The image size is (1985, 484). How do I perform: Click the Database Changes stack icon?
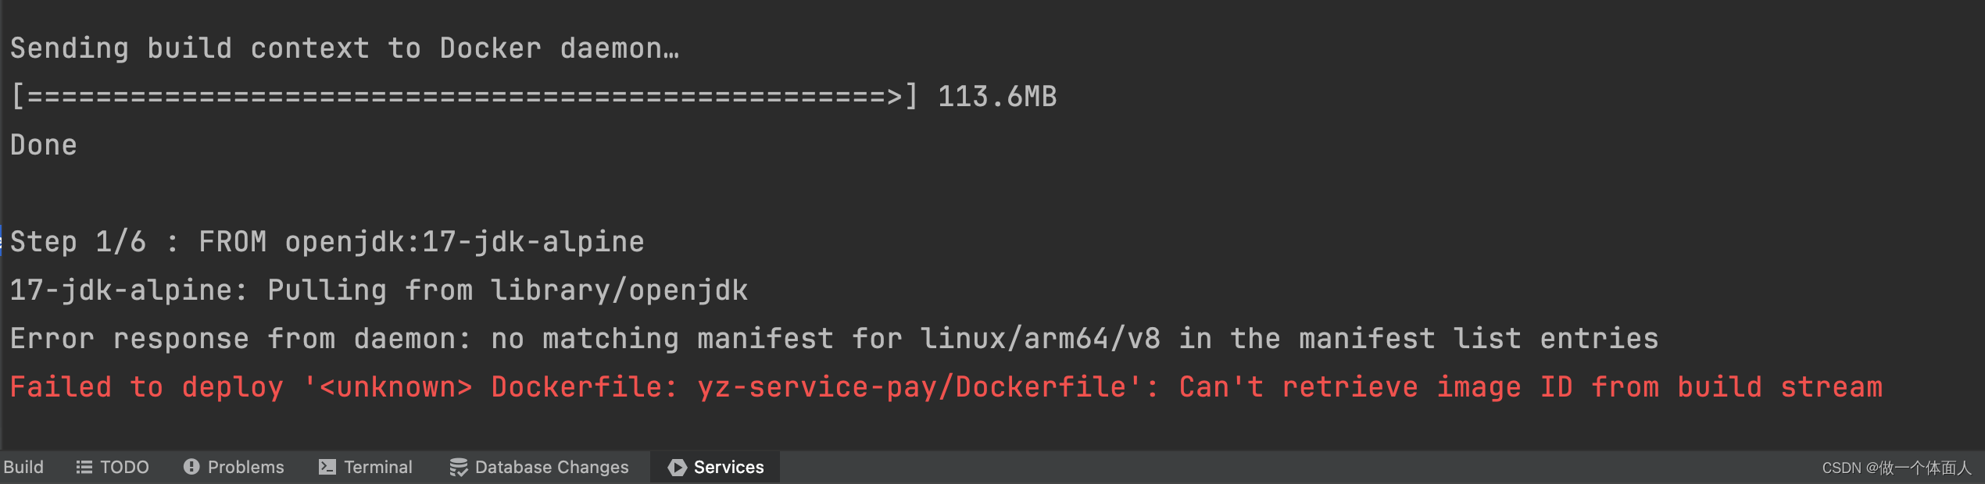click(460, 467)
